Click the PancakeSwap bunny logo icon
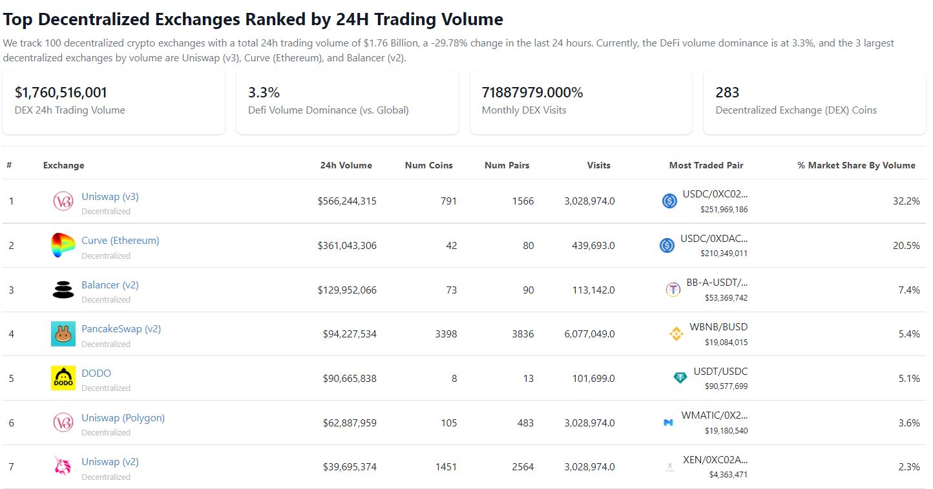 point(63,334)
